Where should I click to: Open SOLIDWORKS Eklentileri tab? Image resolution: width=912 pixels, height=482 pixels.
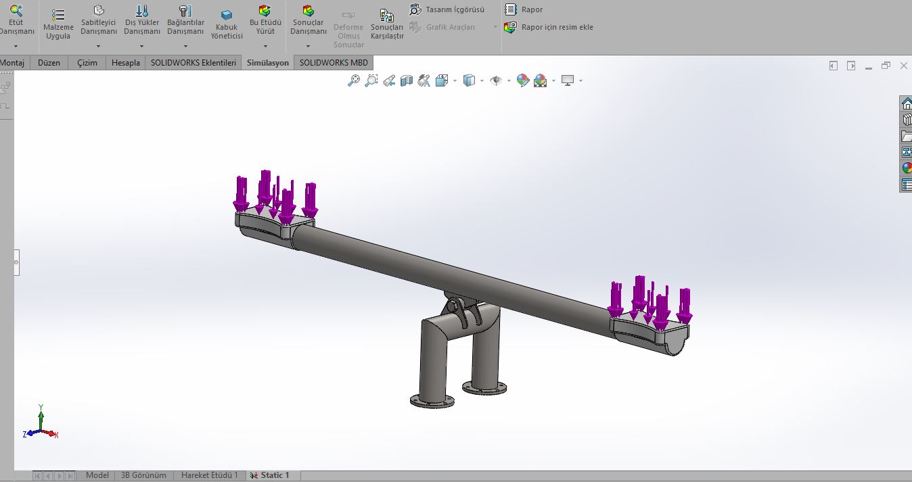coord(193,62)
